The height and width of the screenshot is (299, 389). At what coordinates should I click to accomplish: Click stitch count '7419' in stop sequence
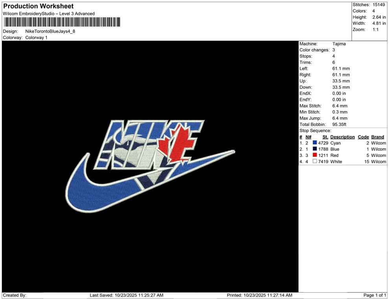(323, 162)
